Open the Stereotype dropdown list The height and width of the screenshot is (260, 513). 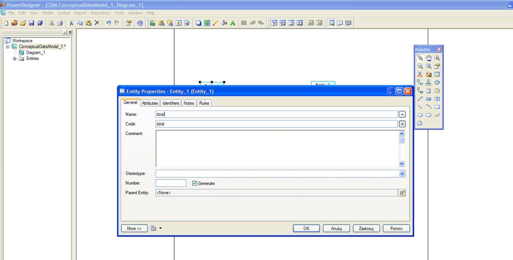click(402, 174)
